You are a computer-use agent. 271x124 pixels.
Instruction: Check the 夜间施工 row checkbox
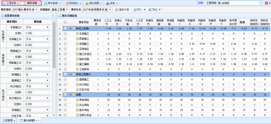tap(65, 44)
